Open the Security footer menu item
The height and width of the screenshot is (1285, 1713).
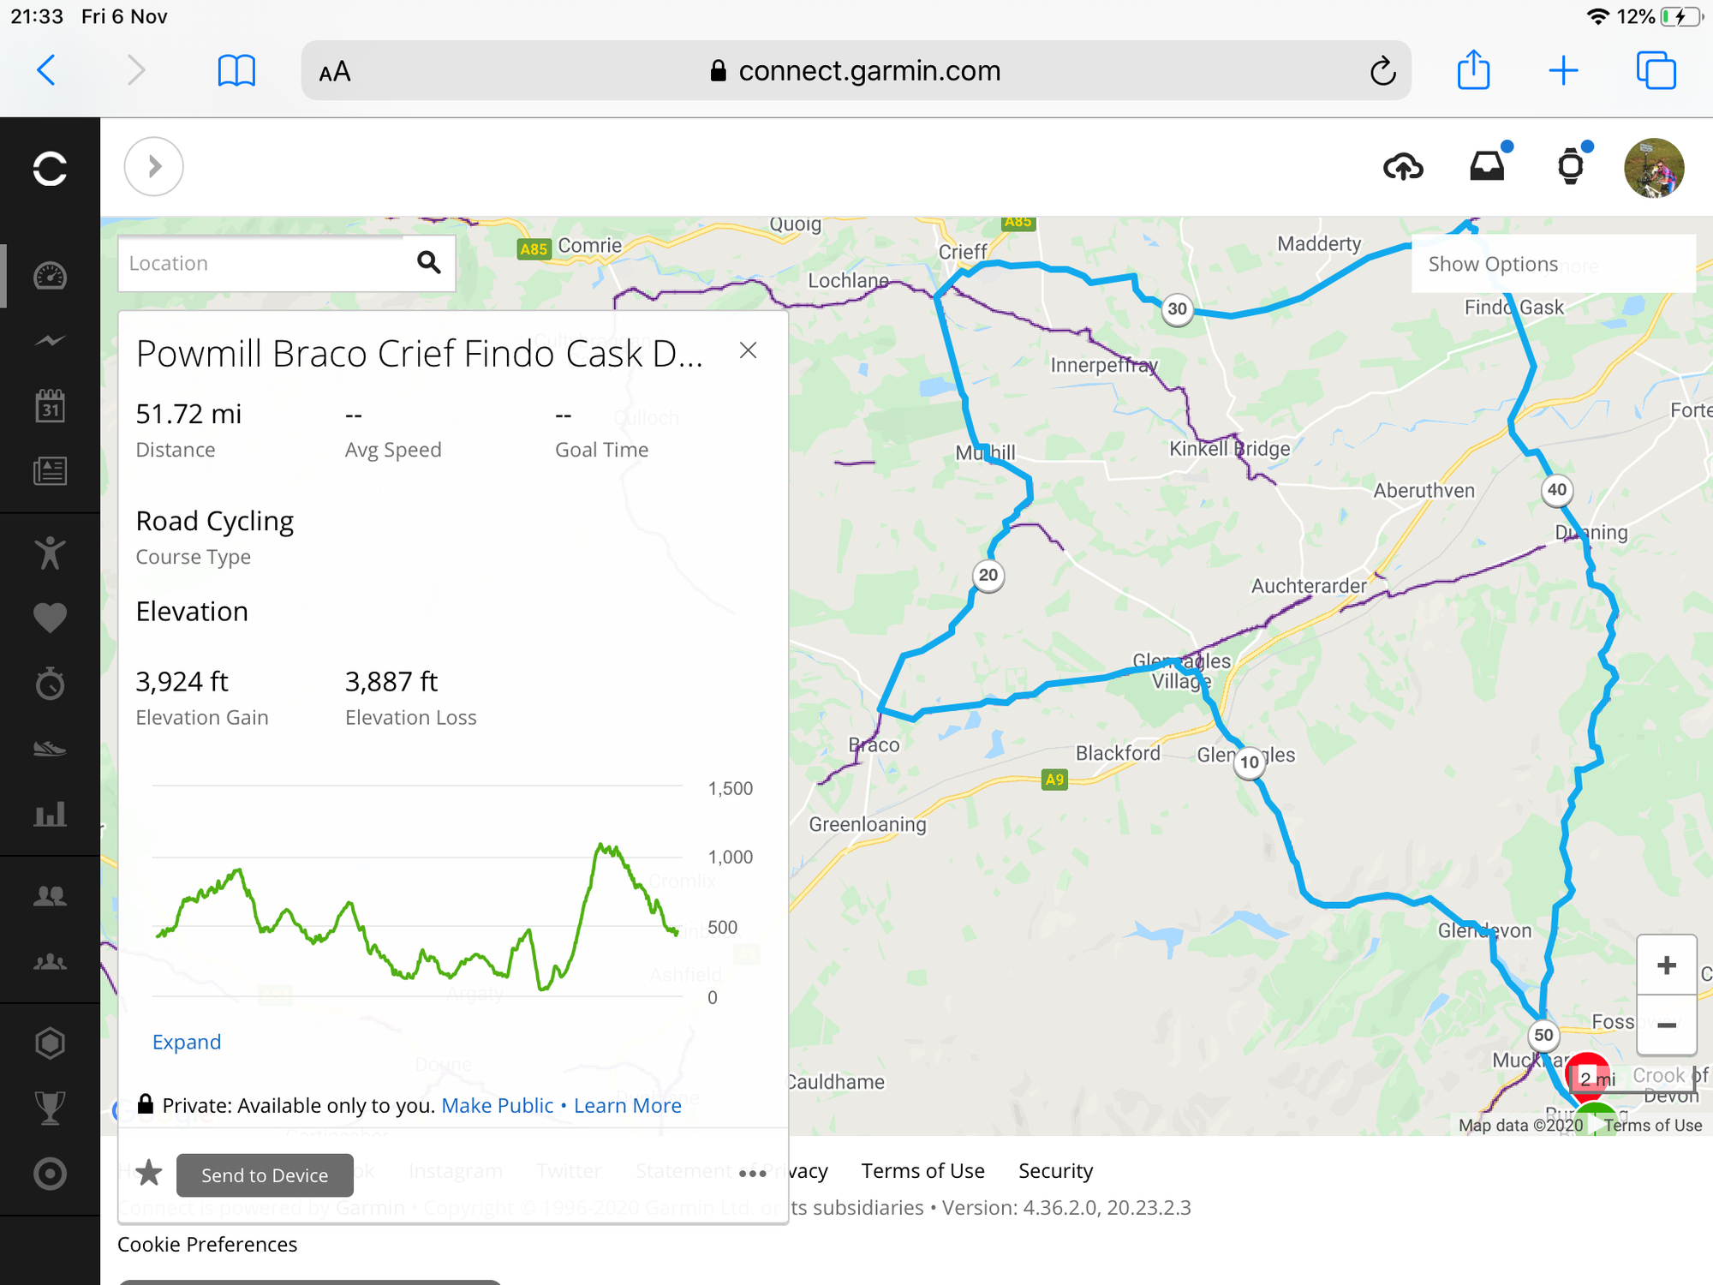(x=1055, y=1170)
